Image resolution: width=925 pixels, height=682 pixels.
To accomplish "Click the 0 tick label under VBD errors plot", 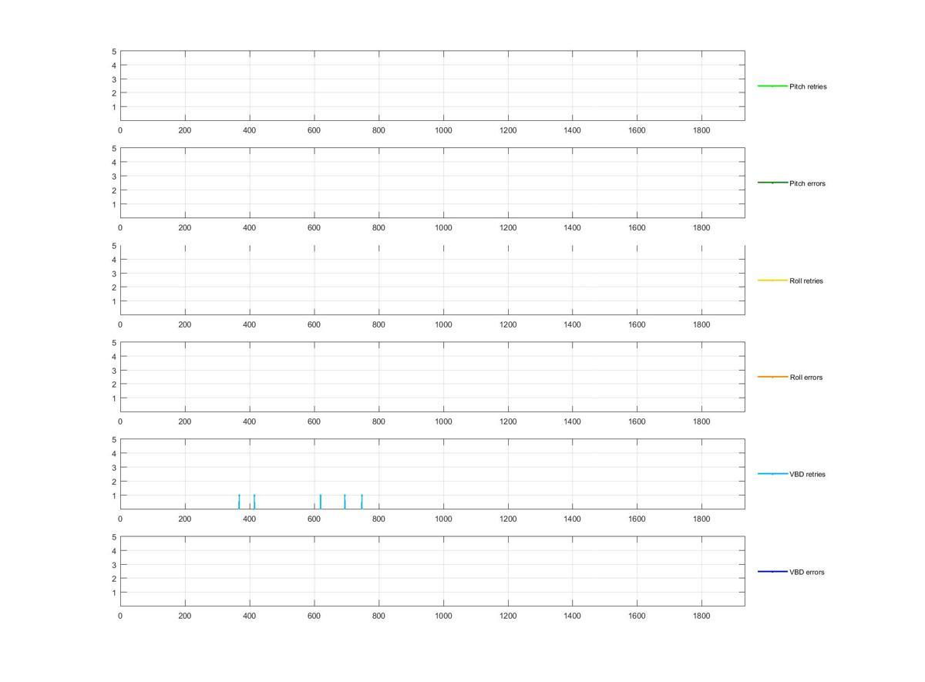I will pos(120,616).
